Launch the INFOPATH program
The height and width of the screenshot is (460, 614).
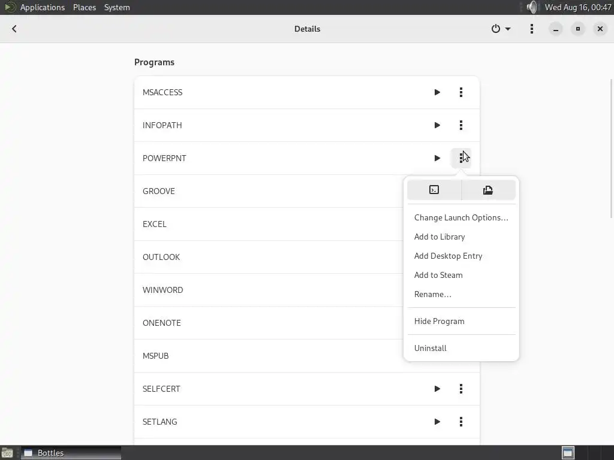(437, 125)
